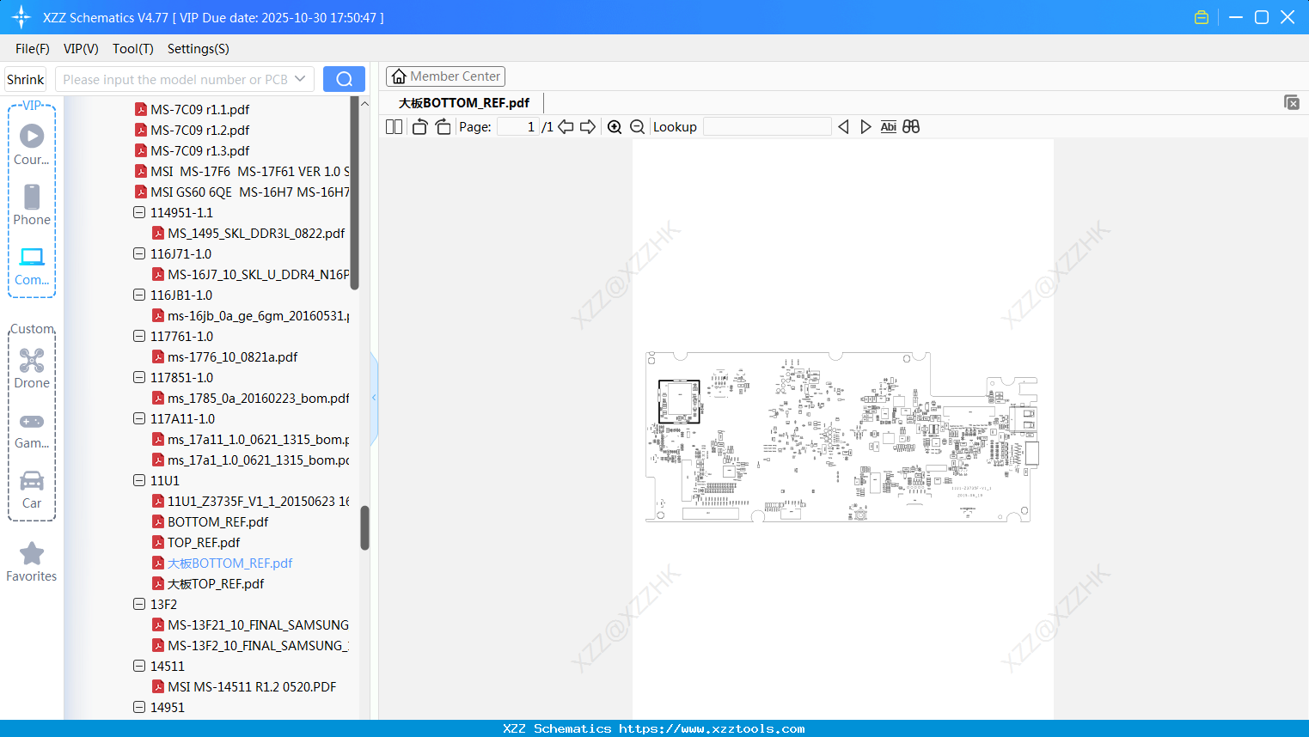Toggle the two-page layout view icon

pyautogui.click(x=394, y=127)
